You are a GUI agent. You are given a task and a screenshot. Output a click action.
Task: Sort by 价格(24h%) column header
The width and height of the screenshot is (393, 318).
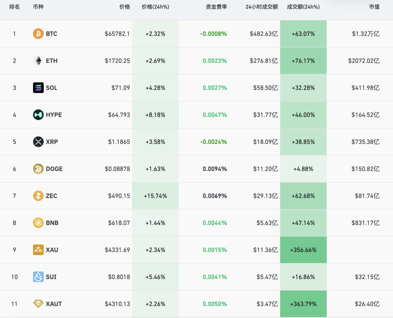click(155, 7)
